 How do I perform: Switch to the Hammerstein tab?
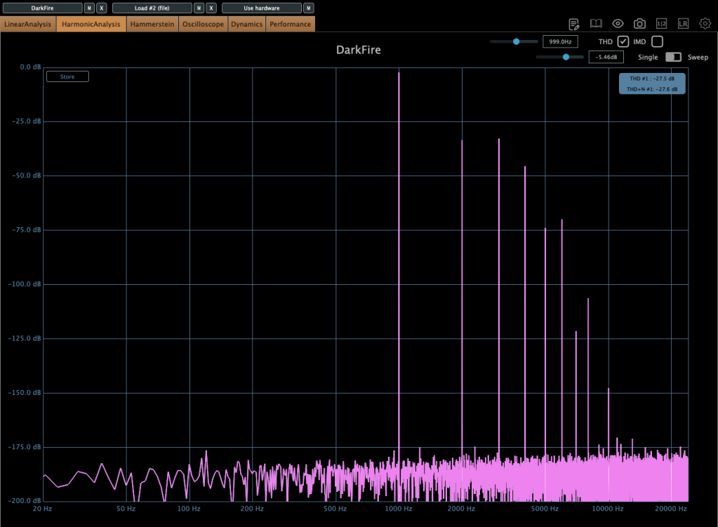point(152,24)
